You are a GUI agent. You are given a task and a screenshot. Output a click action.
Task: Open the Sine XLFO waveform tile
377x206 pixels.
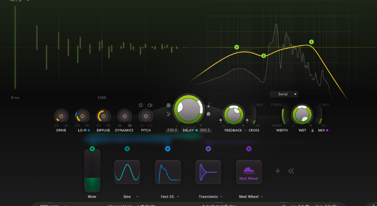127,172
